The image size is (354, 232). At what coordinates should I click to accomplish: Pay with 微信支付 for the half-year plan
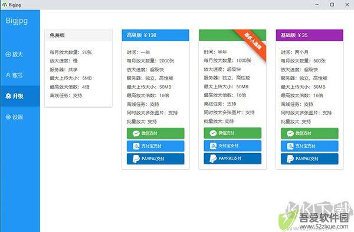point(232,133)
